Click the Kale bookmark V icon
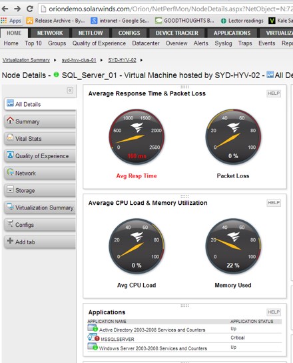 272,21
